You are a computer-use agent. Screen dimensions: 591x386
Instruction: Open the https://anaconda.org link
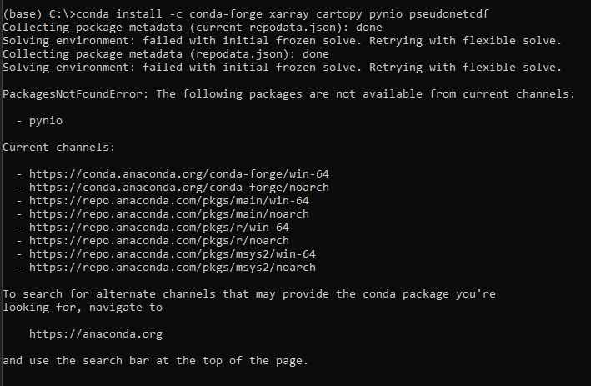tap(96, 334)
